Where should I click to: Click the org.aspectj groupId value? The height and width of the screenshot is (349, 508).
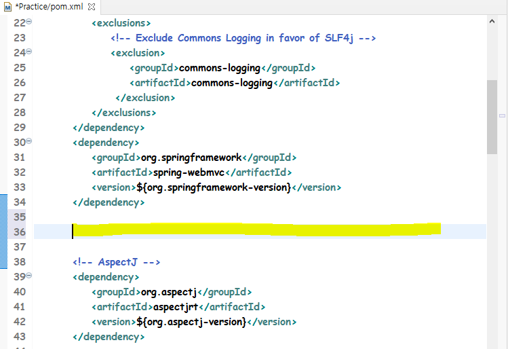click(x=169, y=292)
